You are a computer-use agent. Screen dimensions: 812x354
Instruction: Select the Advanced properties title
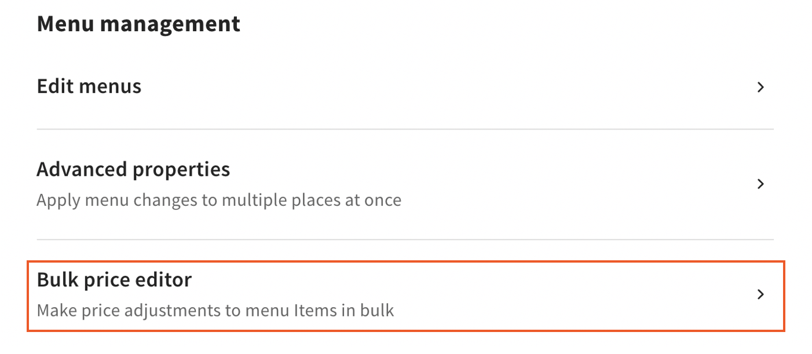pos(133,169)
